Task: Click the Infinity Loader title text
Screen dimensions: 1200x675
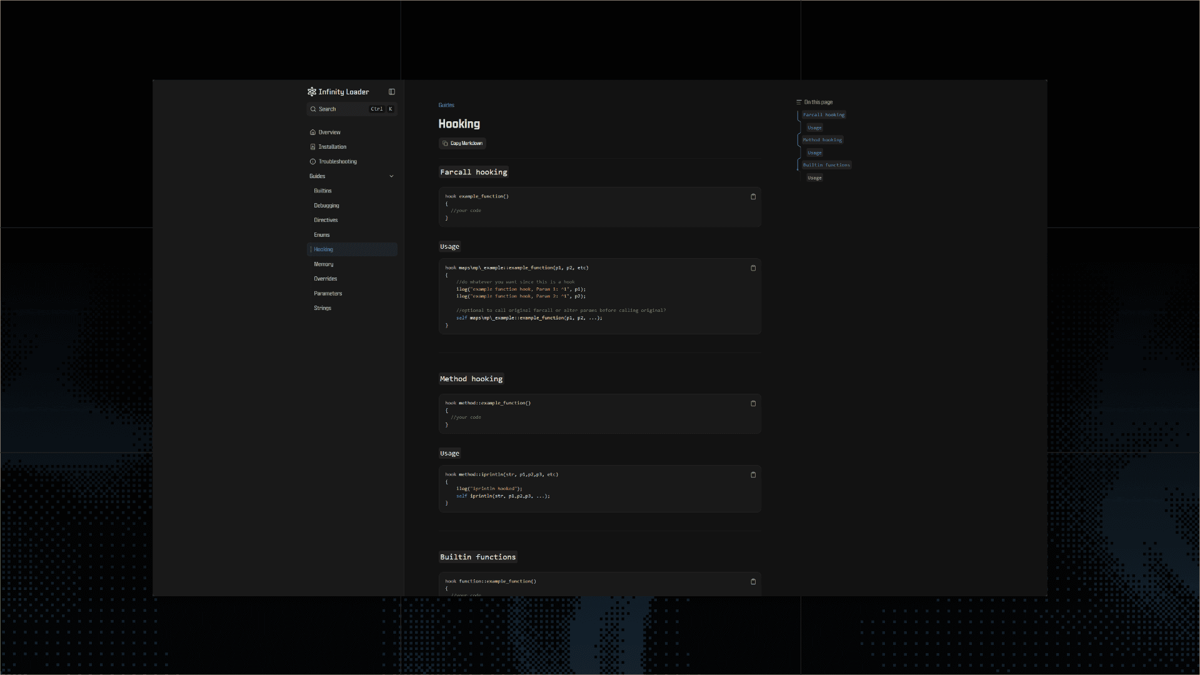Action: coord(344,92)
